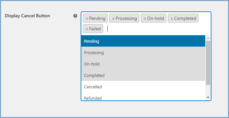The width and height of the screenshot is (229, 118).
Task: Click the Failed selected tag label
Action: (x=95, y=29)
